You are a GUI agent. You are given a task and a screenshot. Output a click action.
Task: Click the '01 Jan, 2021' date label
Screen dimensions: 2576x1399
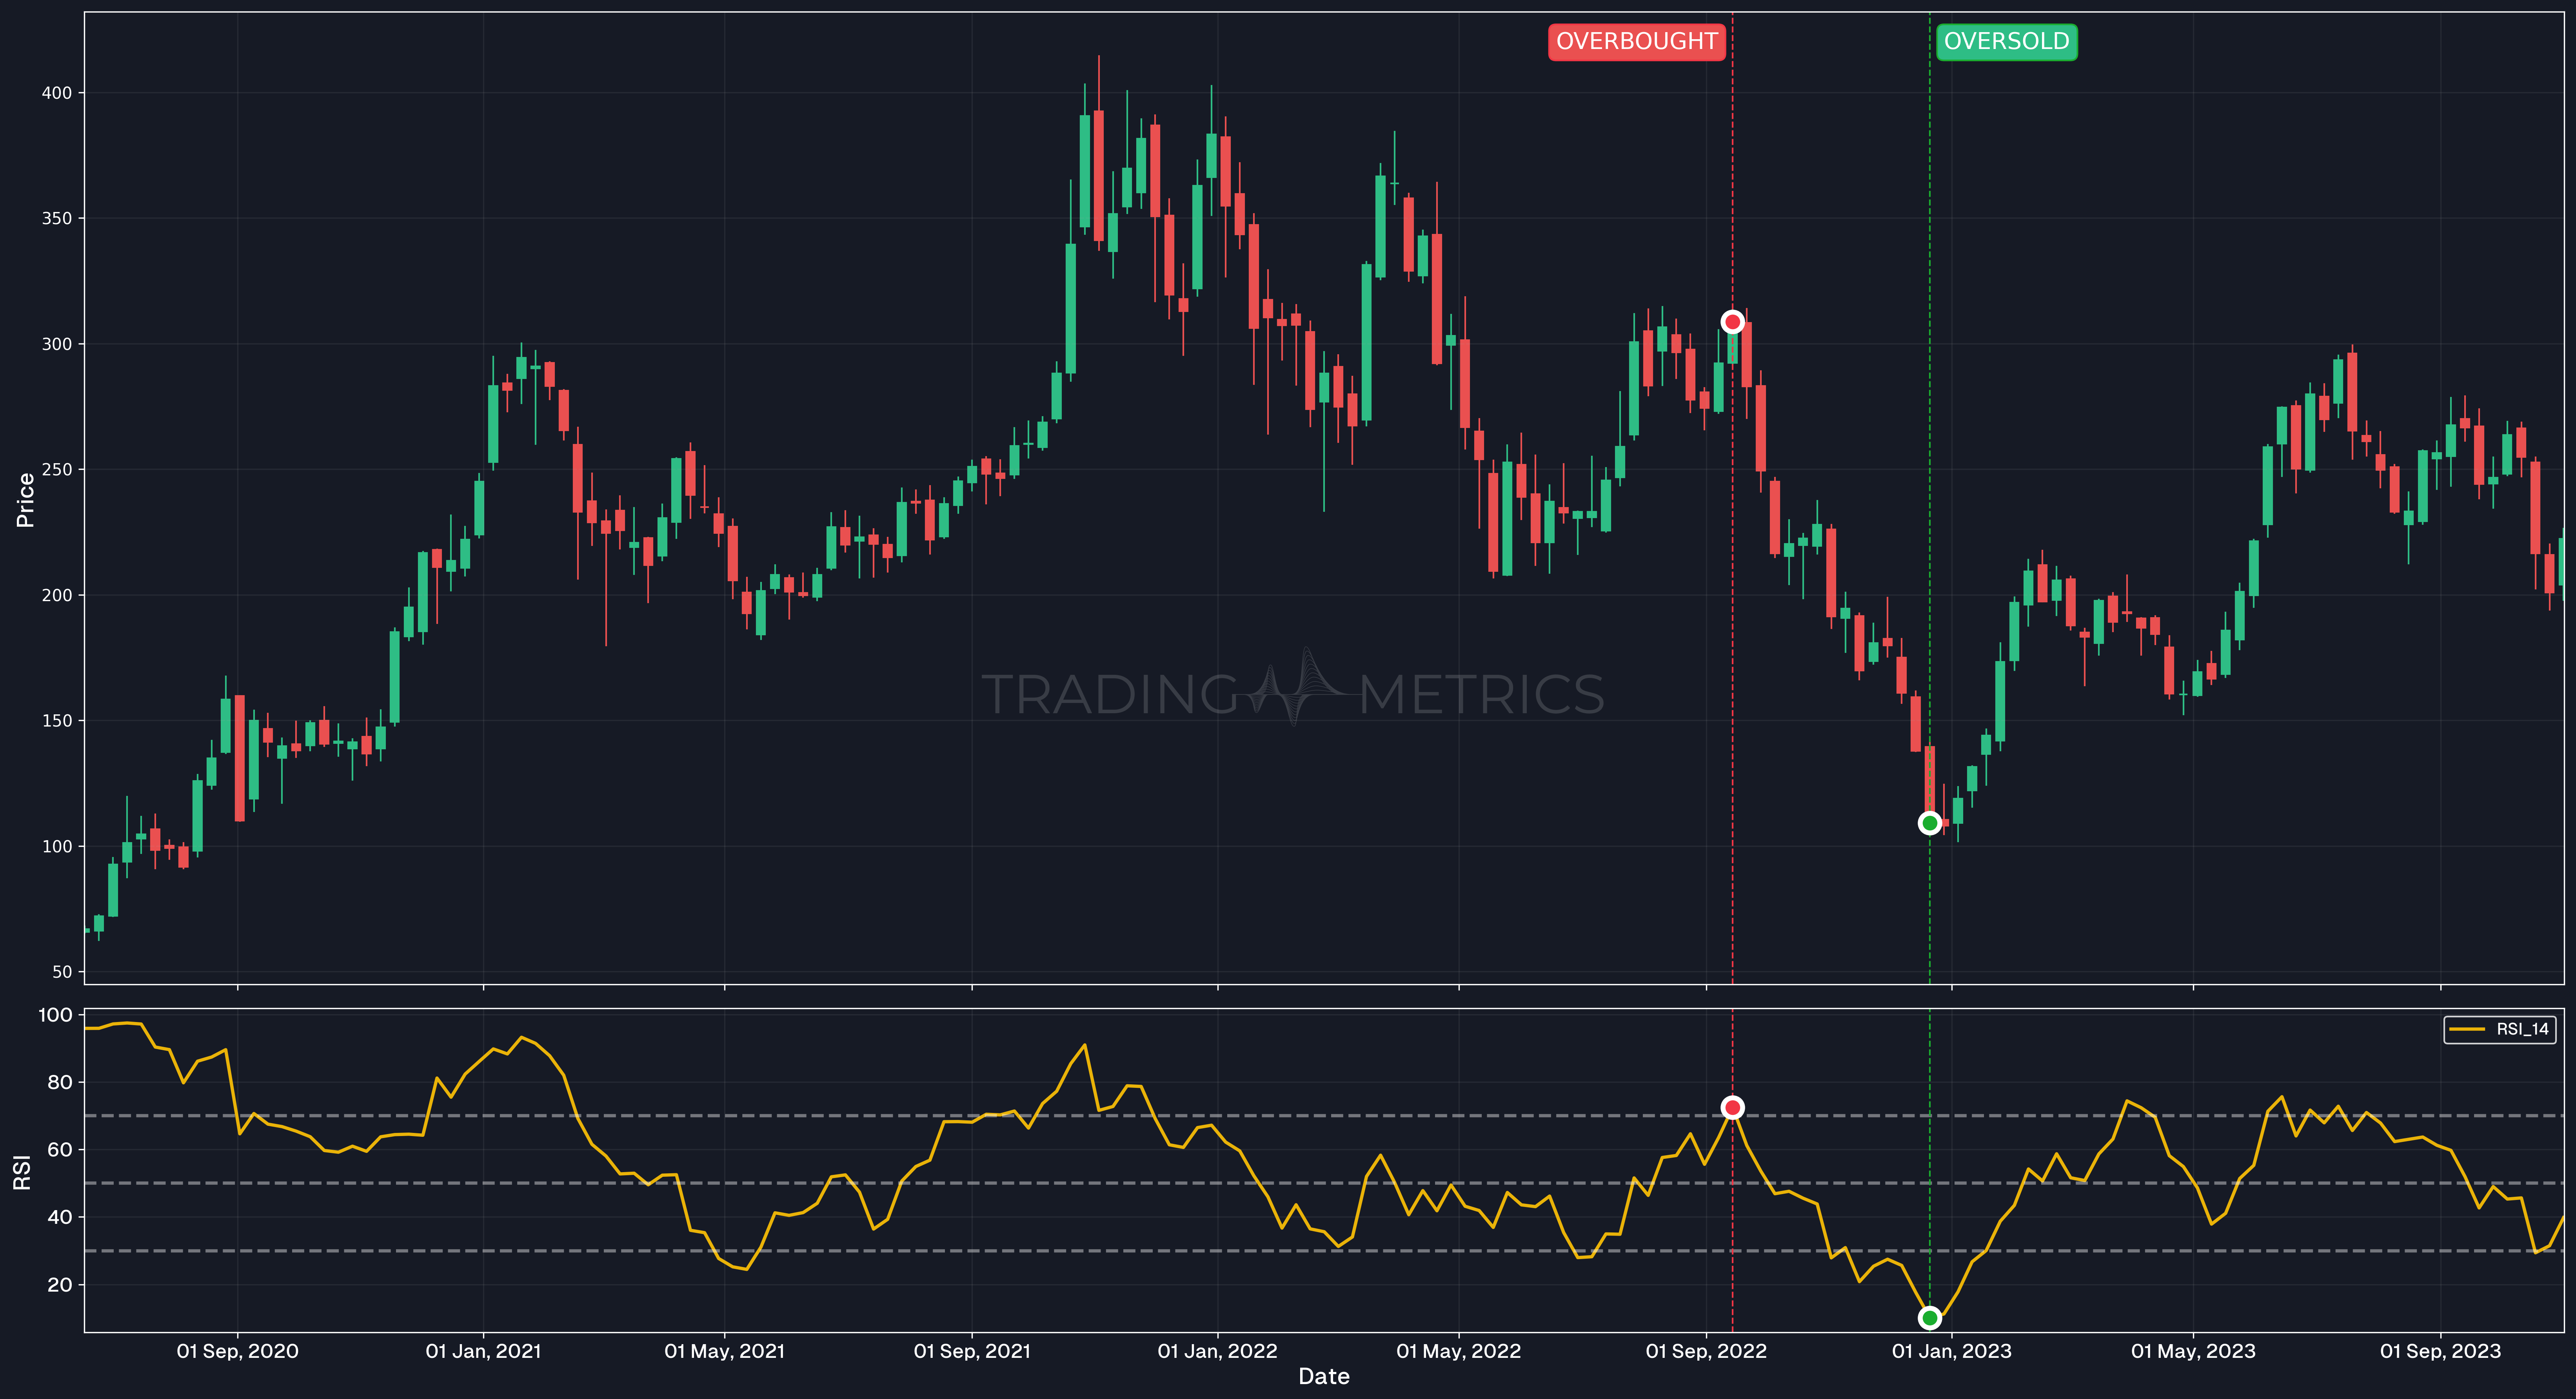tap(483, 1351)
